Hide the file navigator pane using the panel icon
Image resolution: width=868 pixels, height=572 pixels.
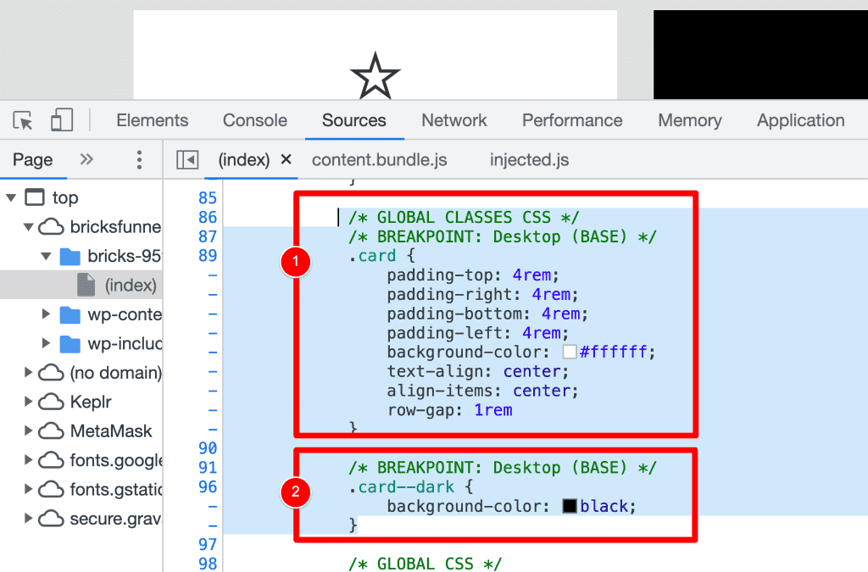187,159
